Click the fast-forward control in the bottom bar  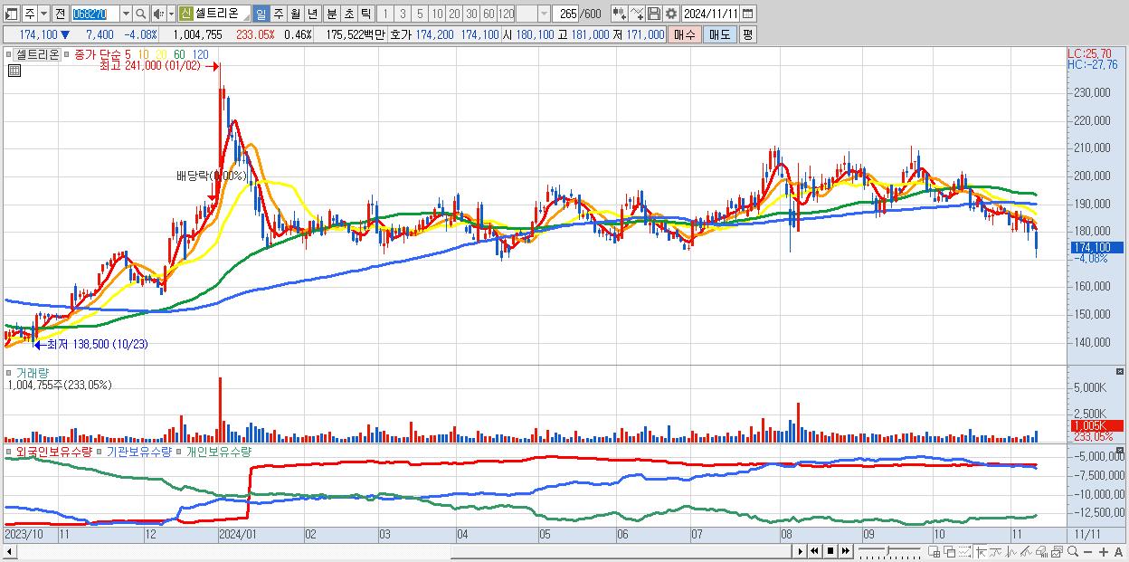click(x=845, y=551)
